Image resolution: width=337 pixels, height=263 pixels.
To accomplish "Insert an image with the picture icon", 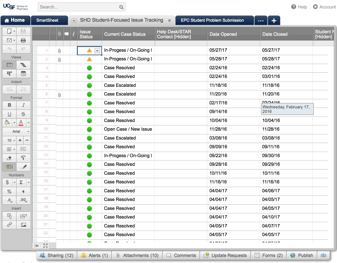I will (x=23, y=225).
